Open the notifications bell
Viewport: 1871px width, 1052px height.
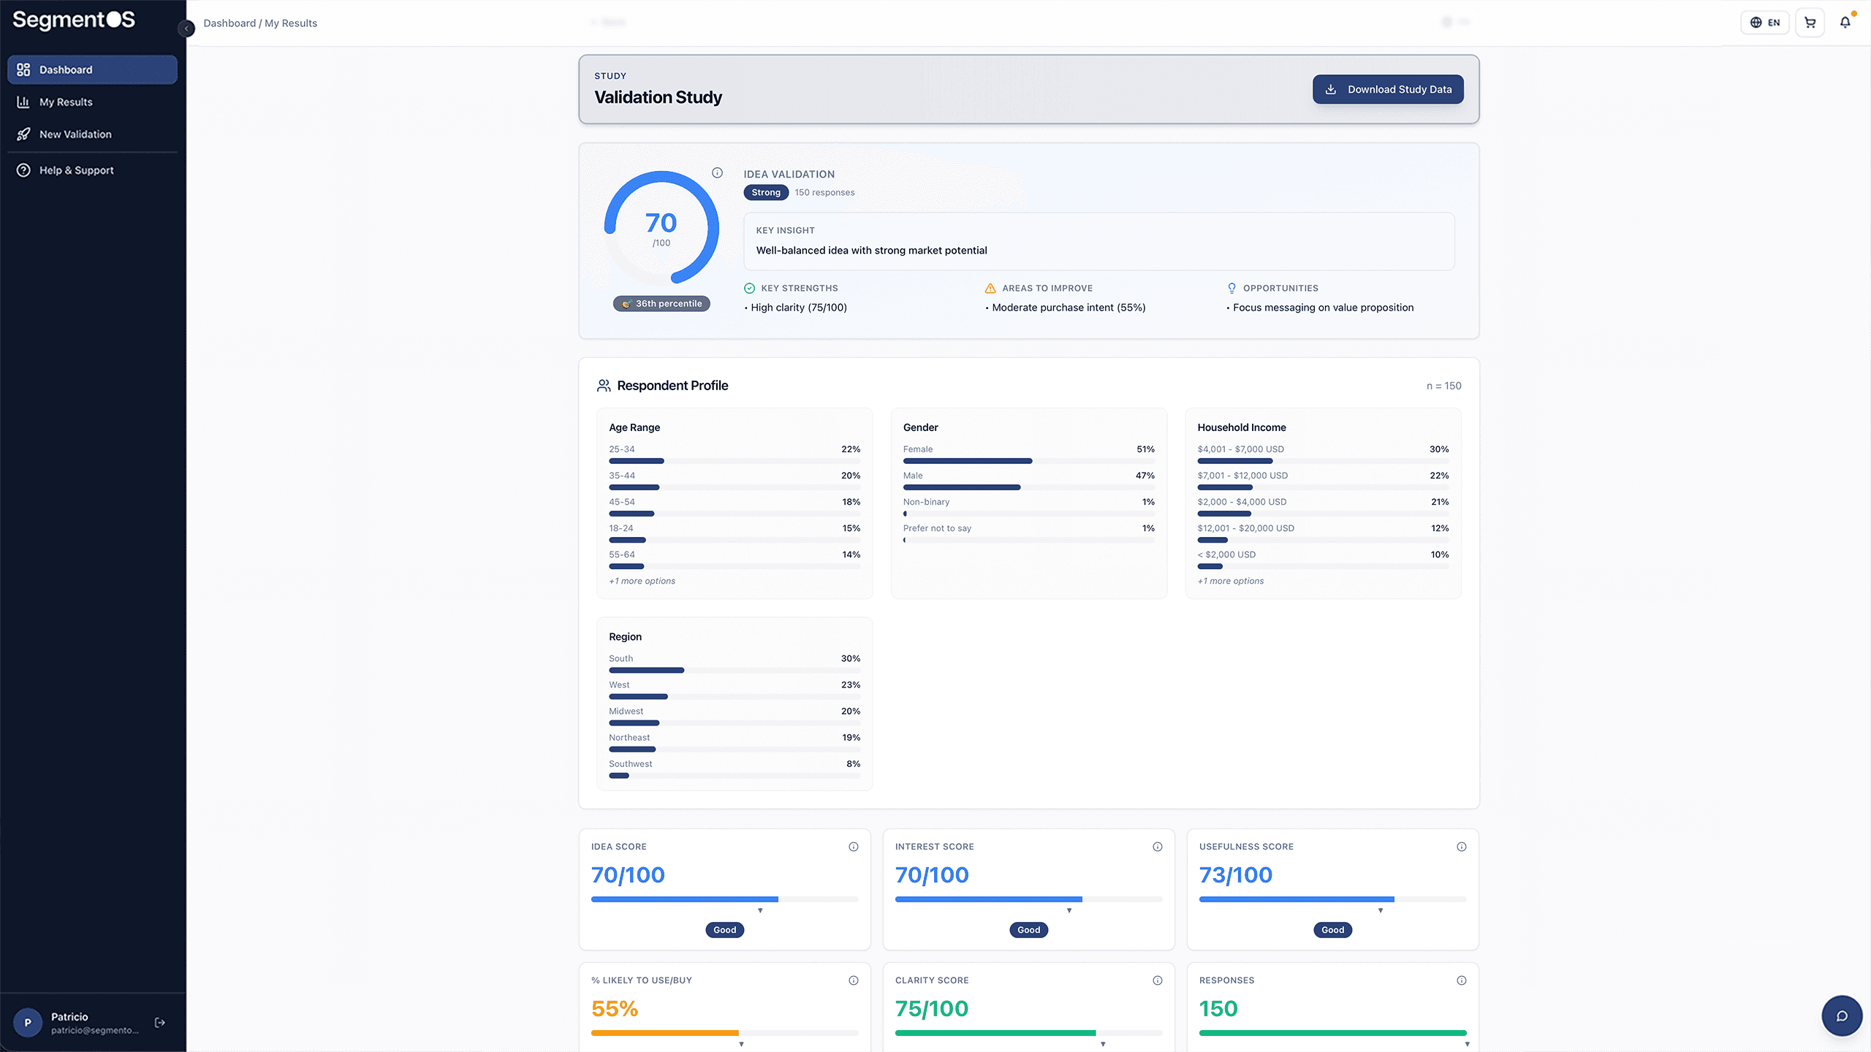coord(1845,23)
